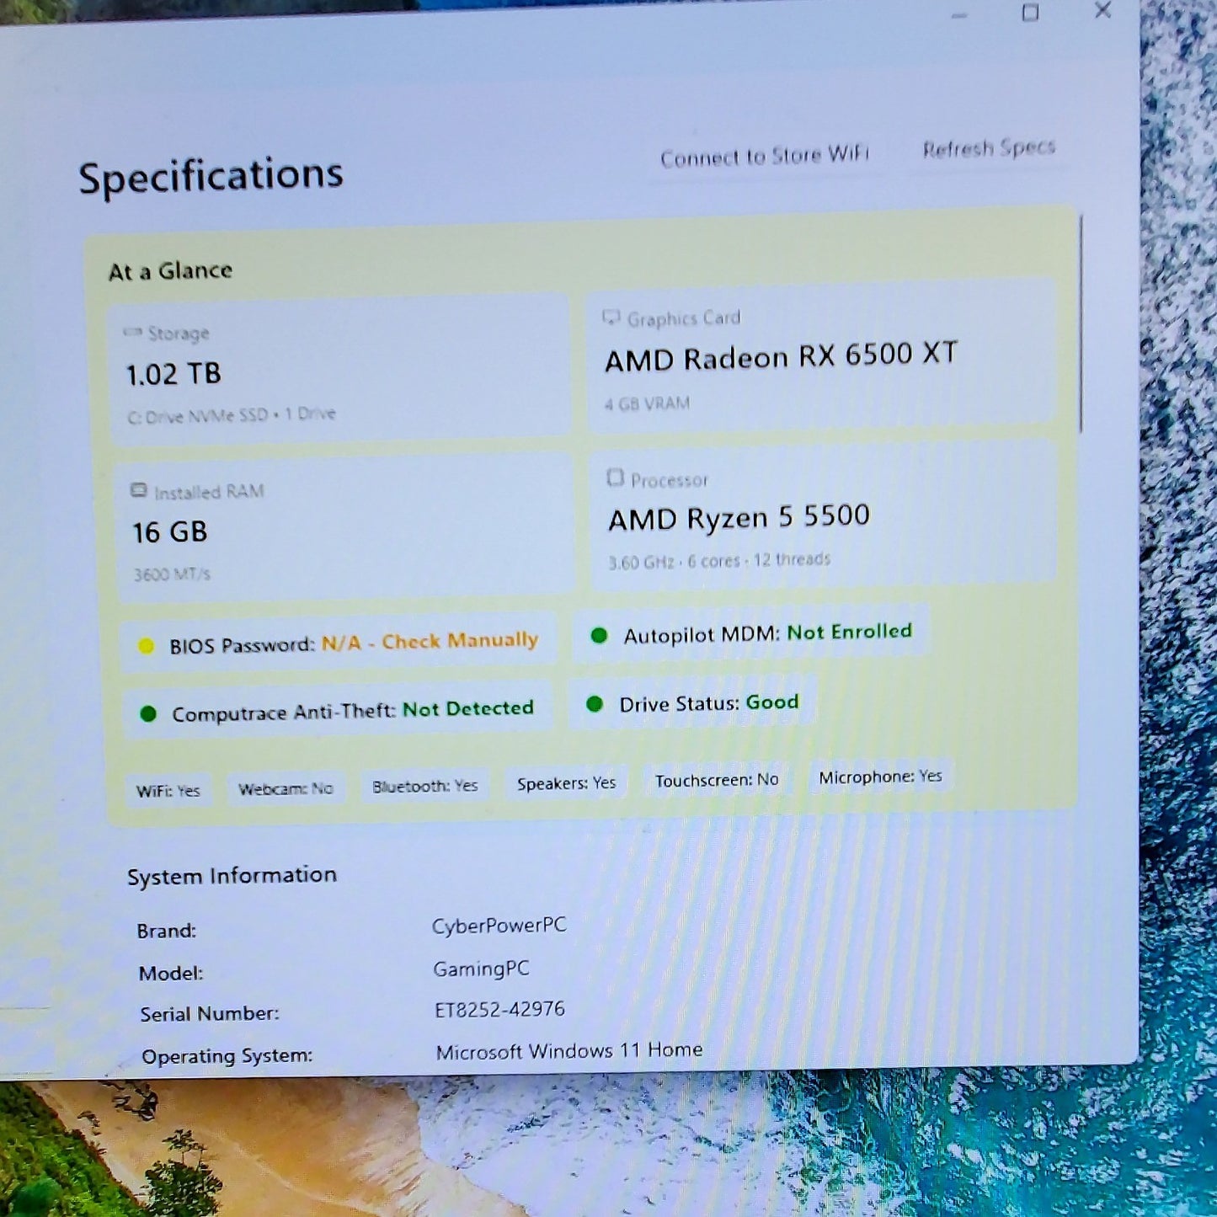Click the Graphics Card monitor icon
The image size is (1217, 1217).
[611, 317]
